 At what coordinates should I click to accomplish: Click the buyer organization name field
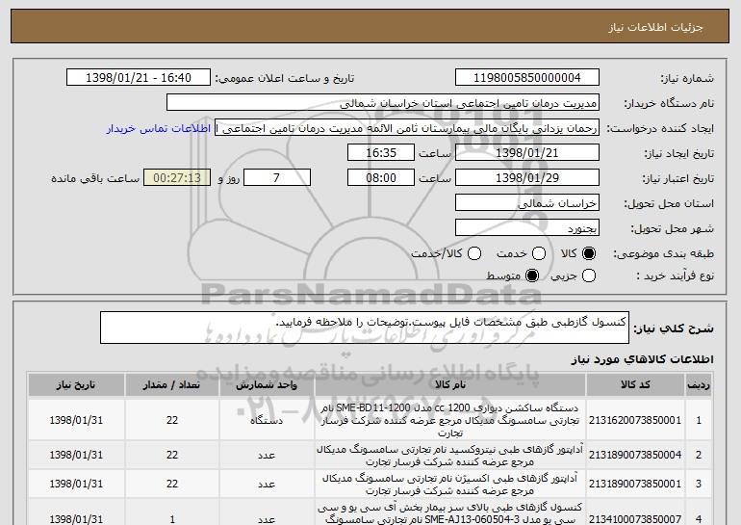[x=383, y=103]
